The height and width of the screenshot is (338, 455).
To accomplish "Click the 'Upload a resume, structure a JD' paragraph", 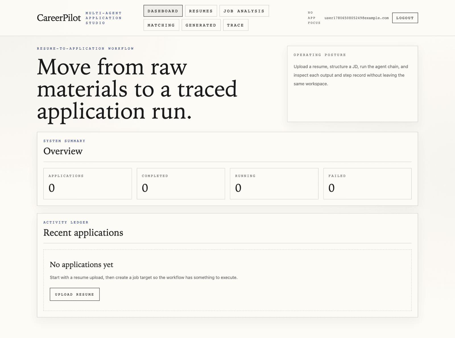I will 351,75.
